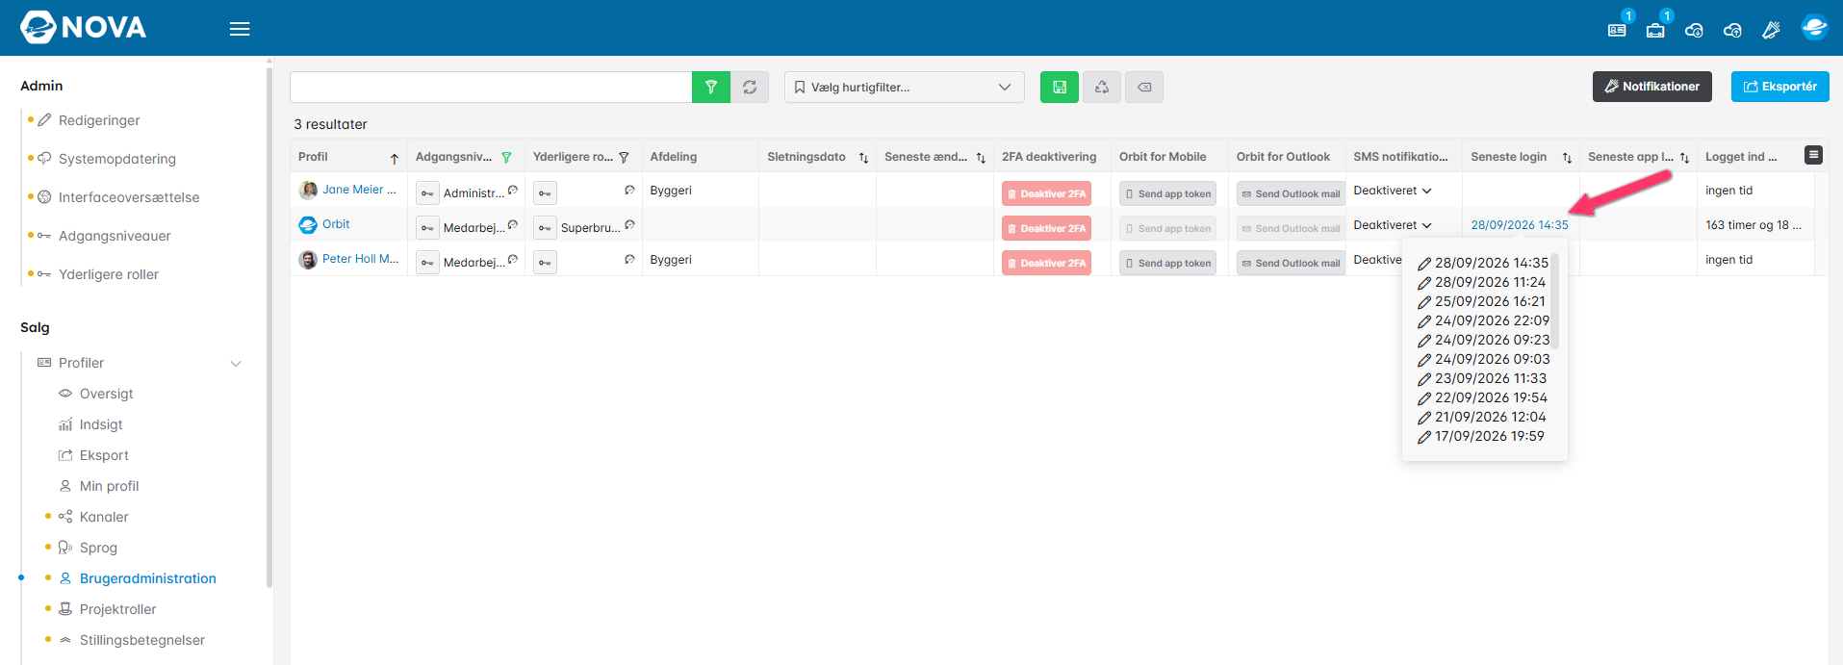Click the 28/09/2026 14:35 latest login link
The height and width of the screenshot is (665, 1843).
coord(1519,225)
